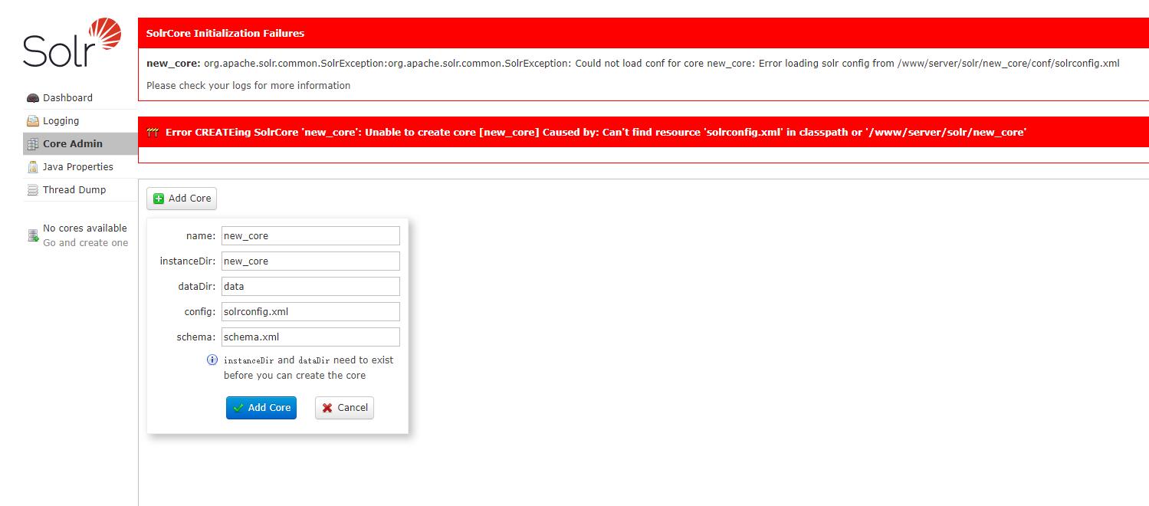Screen dimensions: 1149x506
Task: Click the name field containing new_core
Action: 310,235
